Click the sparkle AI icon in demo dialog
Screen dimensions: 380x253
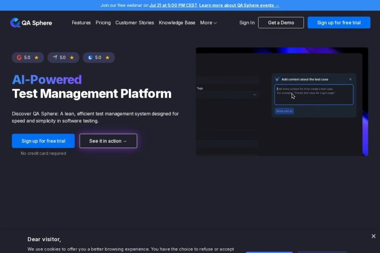(x=277, y=80)
